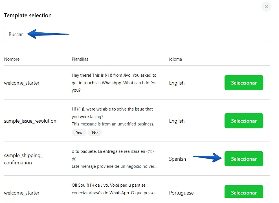Click the Buscar search field
Viewport: 279px width, 203px height.
coord(137,34)
